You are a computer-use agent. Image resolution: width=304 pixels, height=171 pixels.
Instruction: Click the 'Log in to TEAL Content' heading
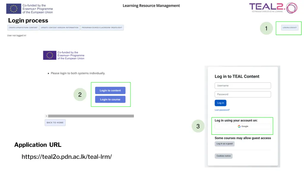click(x=237, y=76)
